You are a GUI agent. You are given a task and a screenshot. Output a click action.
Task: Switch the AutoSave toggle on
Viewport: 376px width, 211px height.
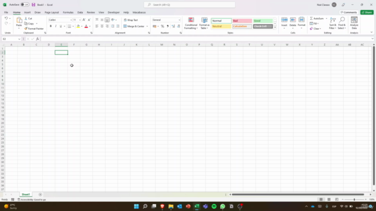[25, 5]
